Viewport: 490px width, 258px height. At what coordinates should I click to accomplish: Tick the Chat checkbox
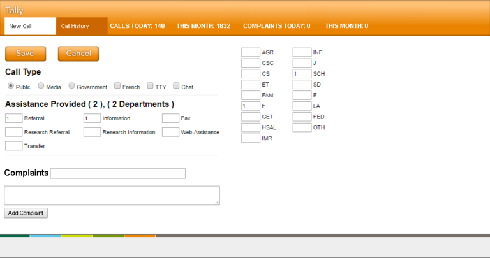tap(176, 85)
